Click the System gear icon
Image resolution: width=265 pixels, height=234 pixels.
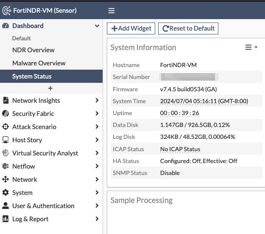pyautogui.click(x=6, y=193)
